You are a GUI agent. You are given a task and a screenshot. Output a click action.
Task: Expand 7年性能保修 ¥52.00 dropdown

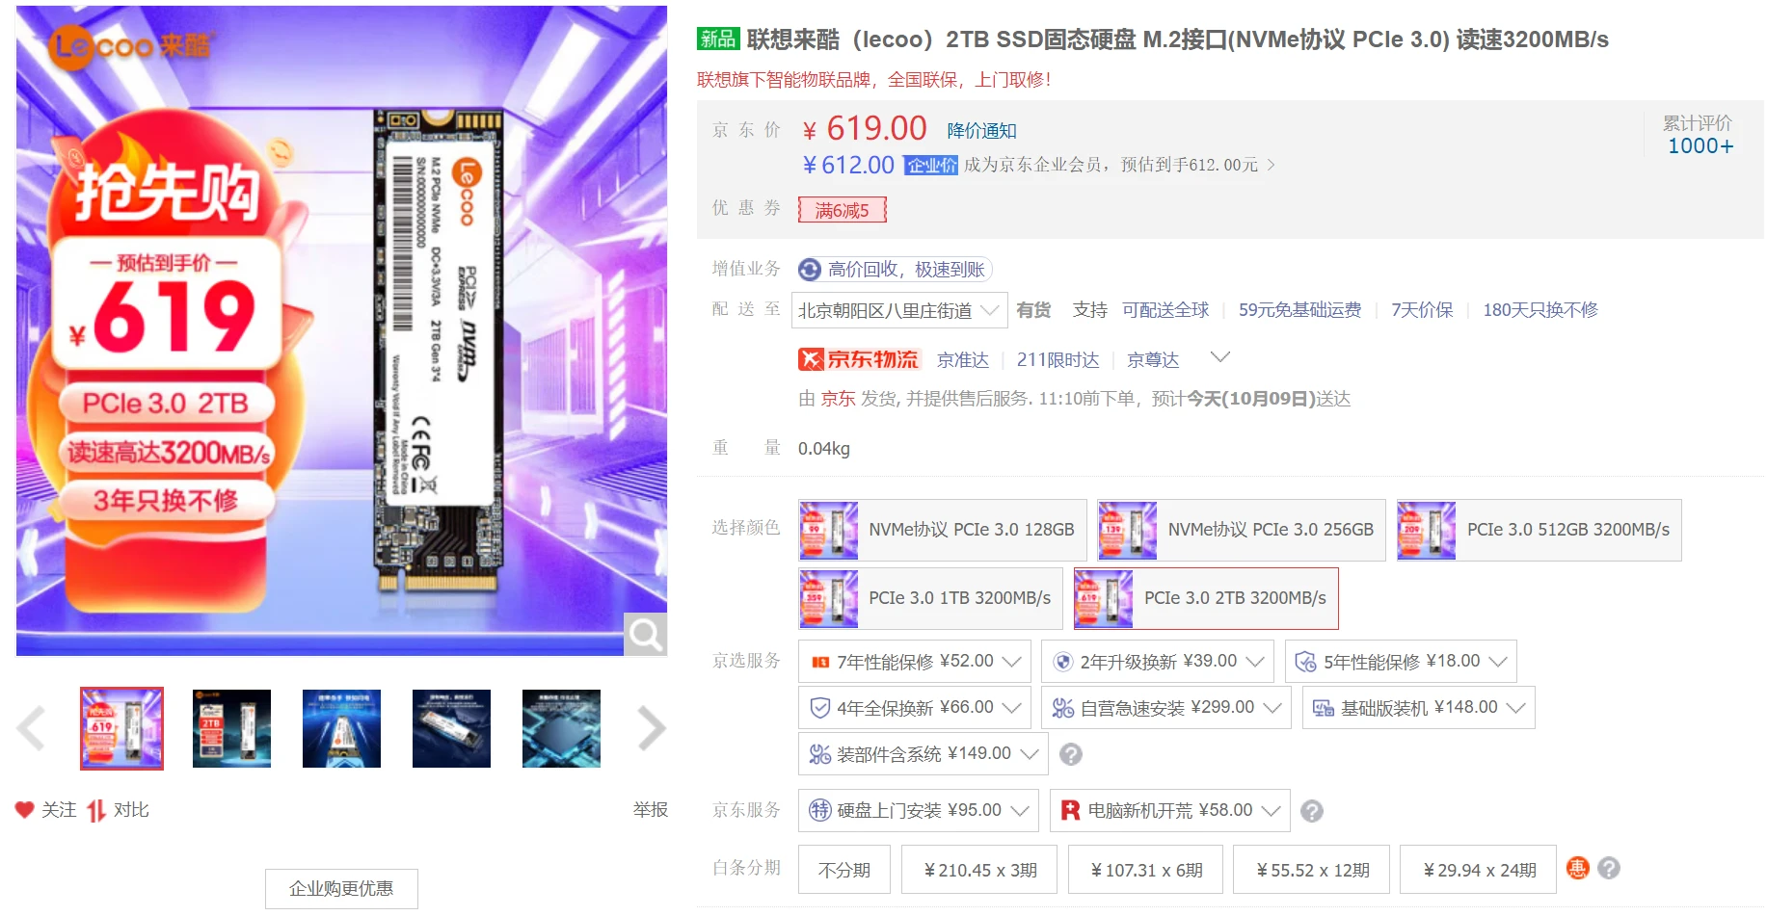click(x=914, y=662)
